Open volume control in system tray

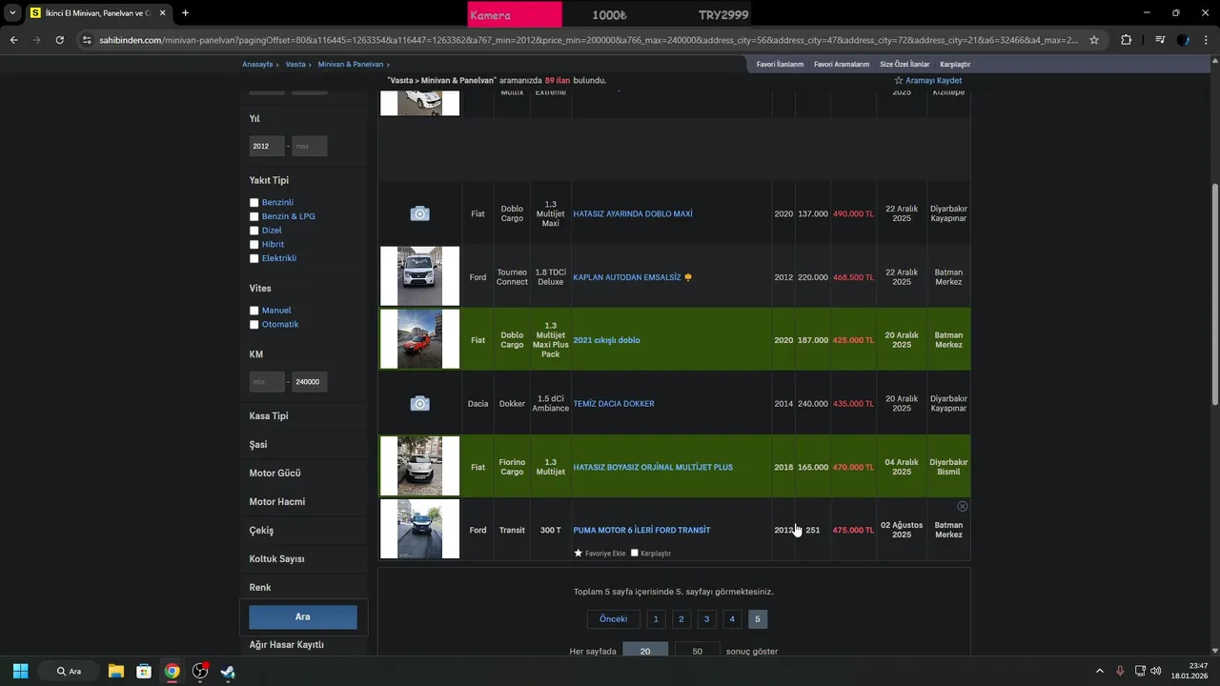pyautogui.click(x=1155, y=671)
